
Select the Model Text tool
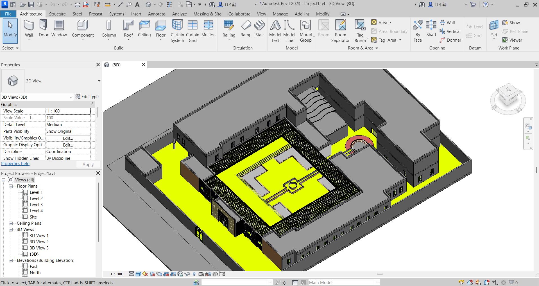[x=275, y=31]
